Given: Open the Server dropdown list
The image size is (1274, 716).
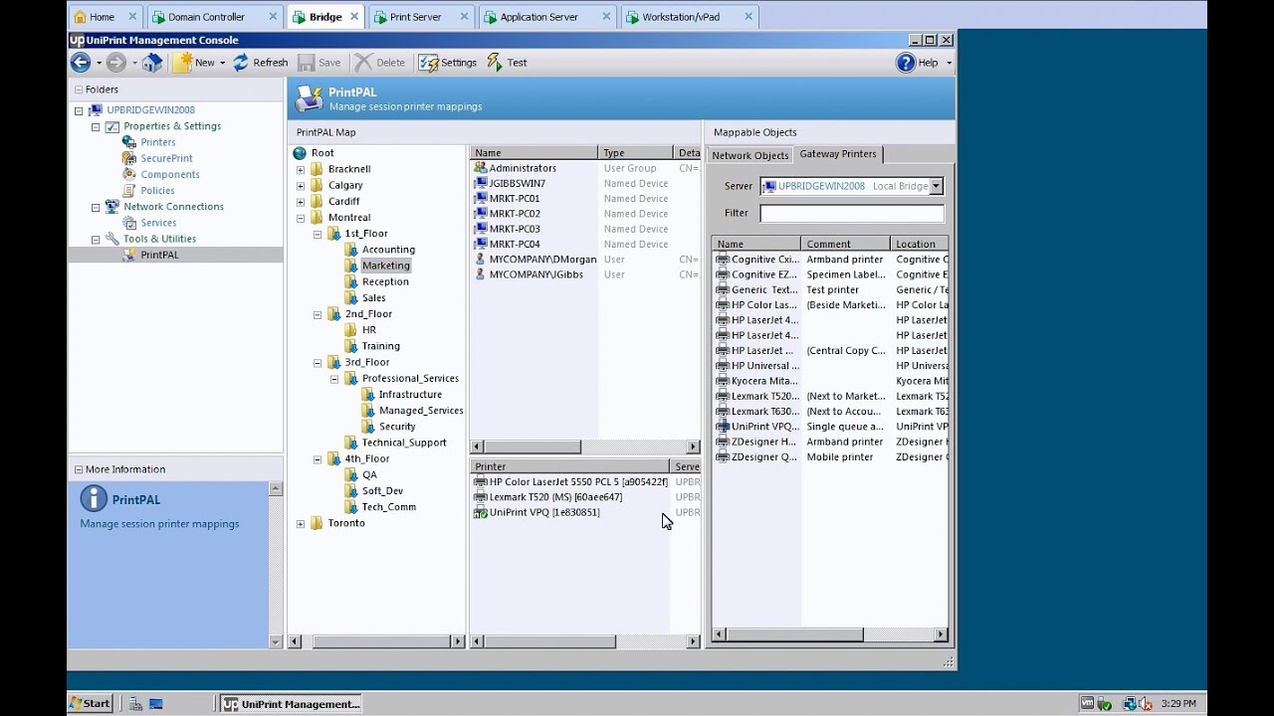Looking at the screenshot, I should coord(936,186).
